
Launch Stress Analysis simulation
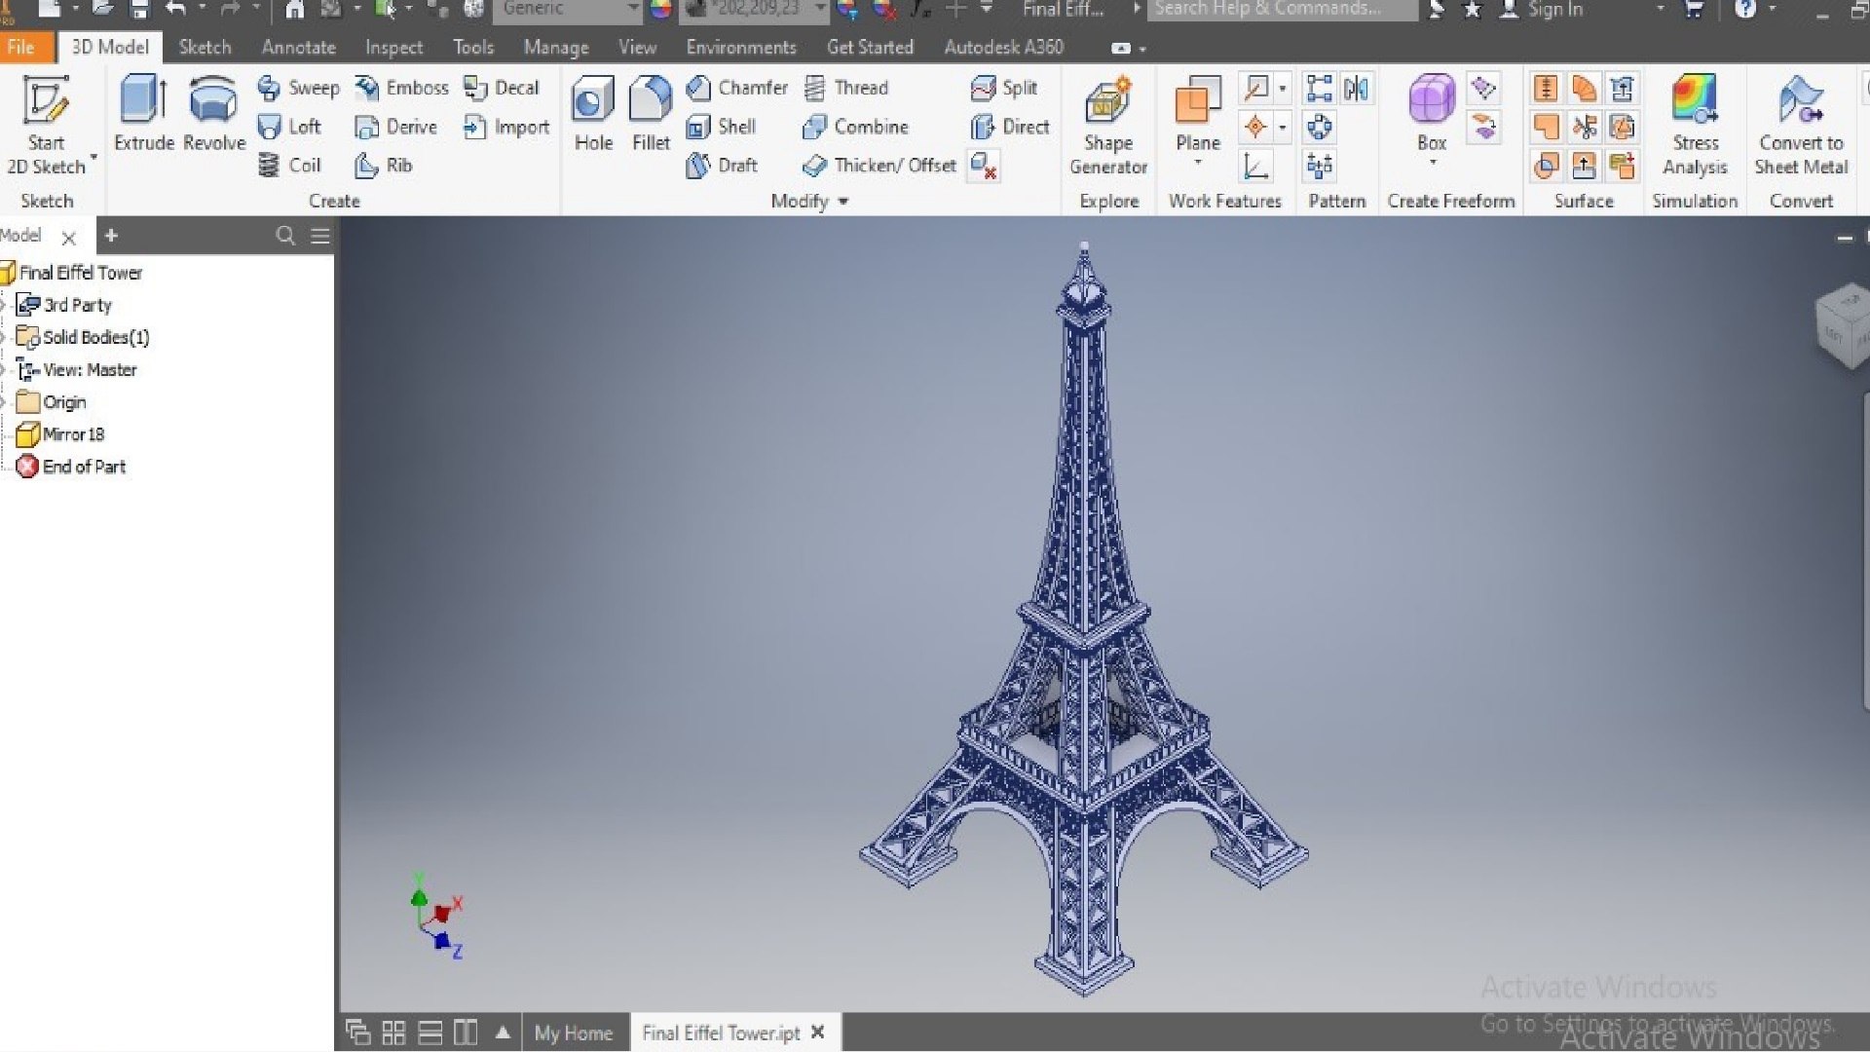1695,125
